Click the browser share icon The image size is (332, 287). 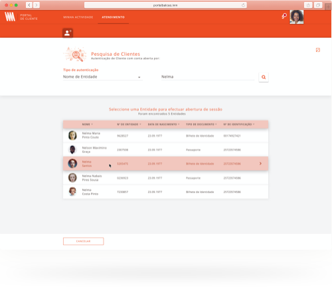click(x=308, y=5)
